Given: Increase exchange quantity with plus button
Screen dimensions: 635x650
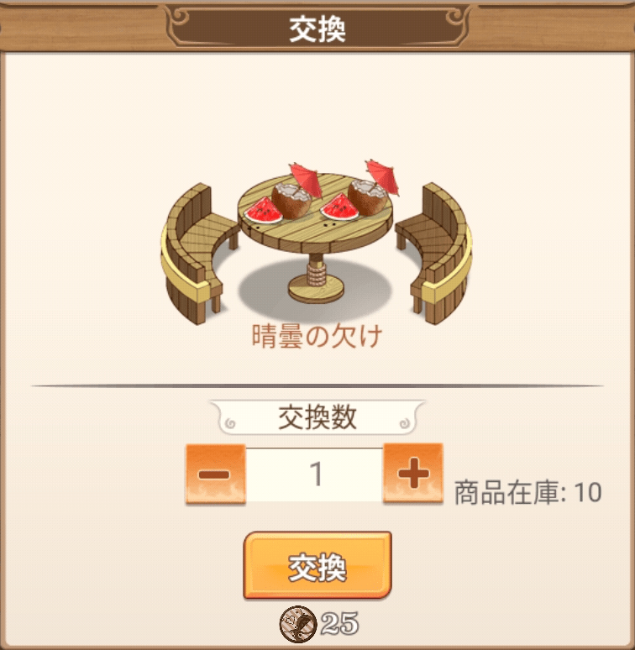Looking at the screenshot, I should click(412, 474).
